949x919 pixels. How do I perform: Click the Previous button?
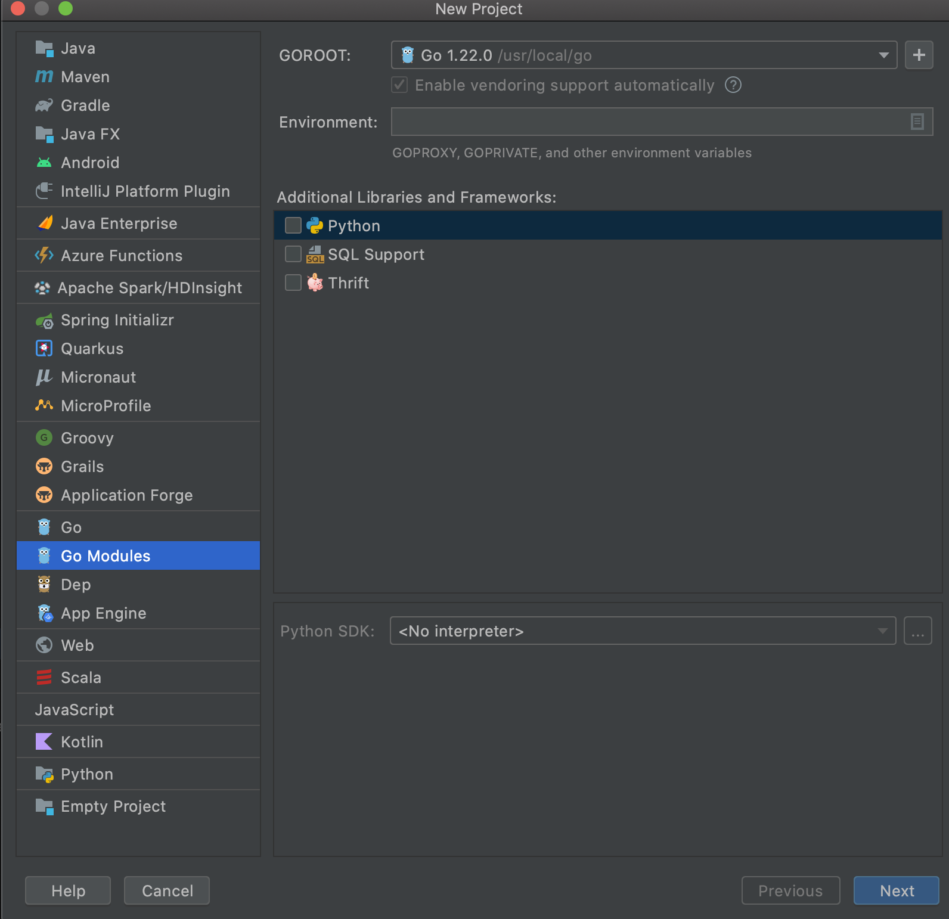pos(791,890)
